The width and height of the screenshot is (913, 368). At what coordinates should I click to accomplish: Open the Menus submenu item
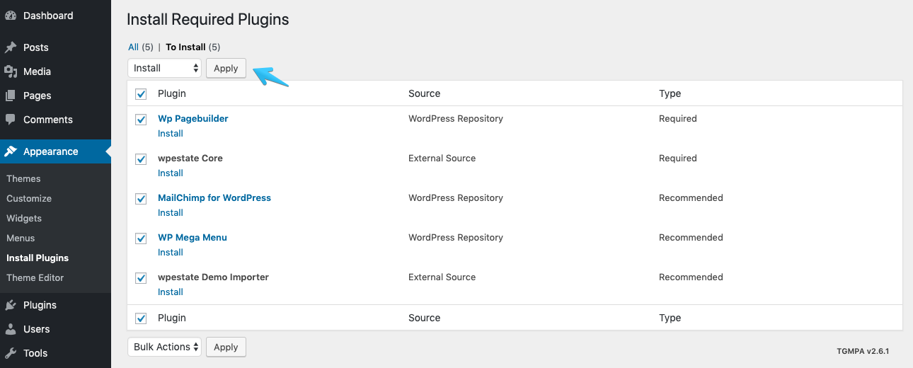coord(21,238)
